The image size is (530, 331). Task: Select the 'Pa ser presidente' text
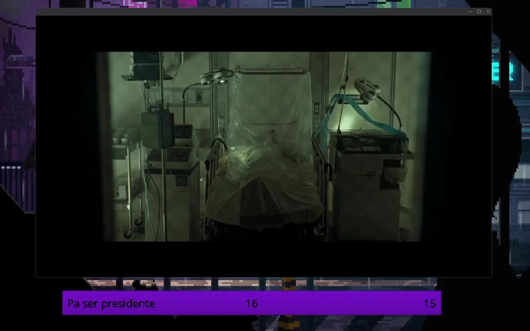(x=111, y=303)
